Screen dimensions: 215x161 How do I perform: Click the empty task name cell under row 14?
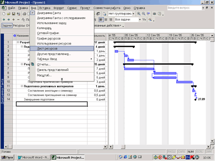click(x=52, y=104)
